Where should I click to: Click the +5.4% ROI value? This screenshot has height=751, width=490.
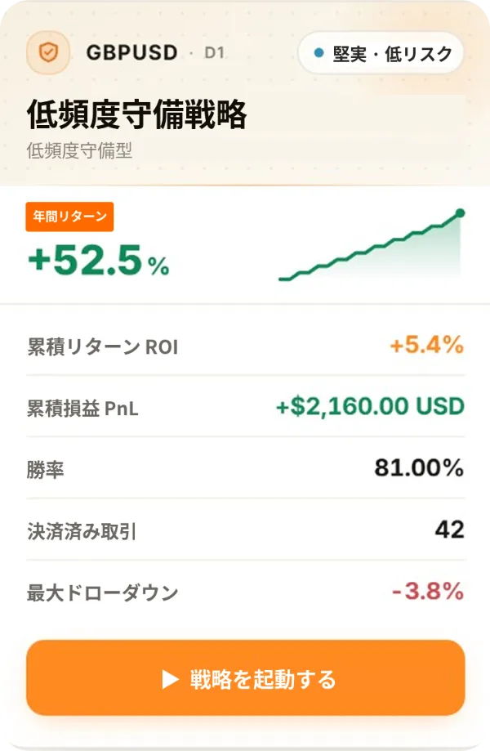pos(427,345)
